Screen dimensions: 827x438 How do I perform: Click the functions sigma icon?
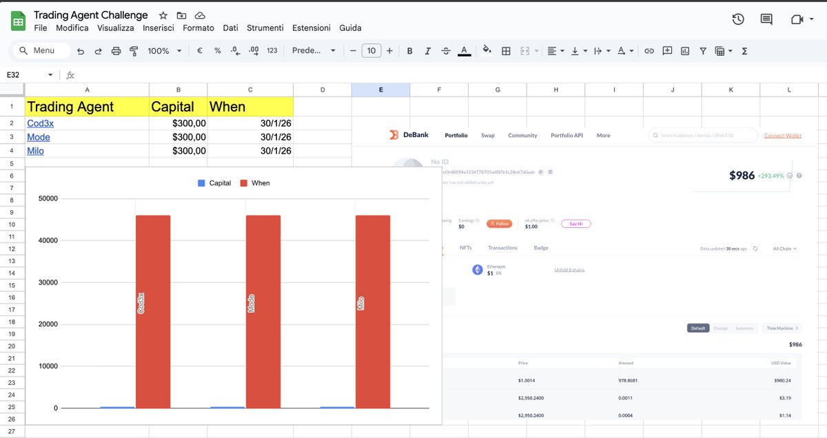(744, 51)
